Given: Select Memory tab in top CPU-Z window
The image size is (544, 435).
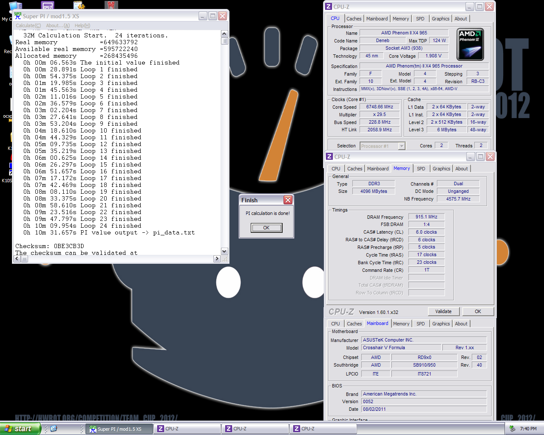Looking at the screenshot, I should coord(401,19).
